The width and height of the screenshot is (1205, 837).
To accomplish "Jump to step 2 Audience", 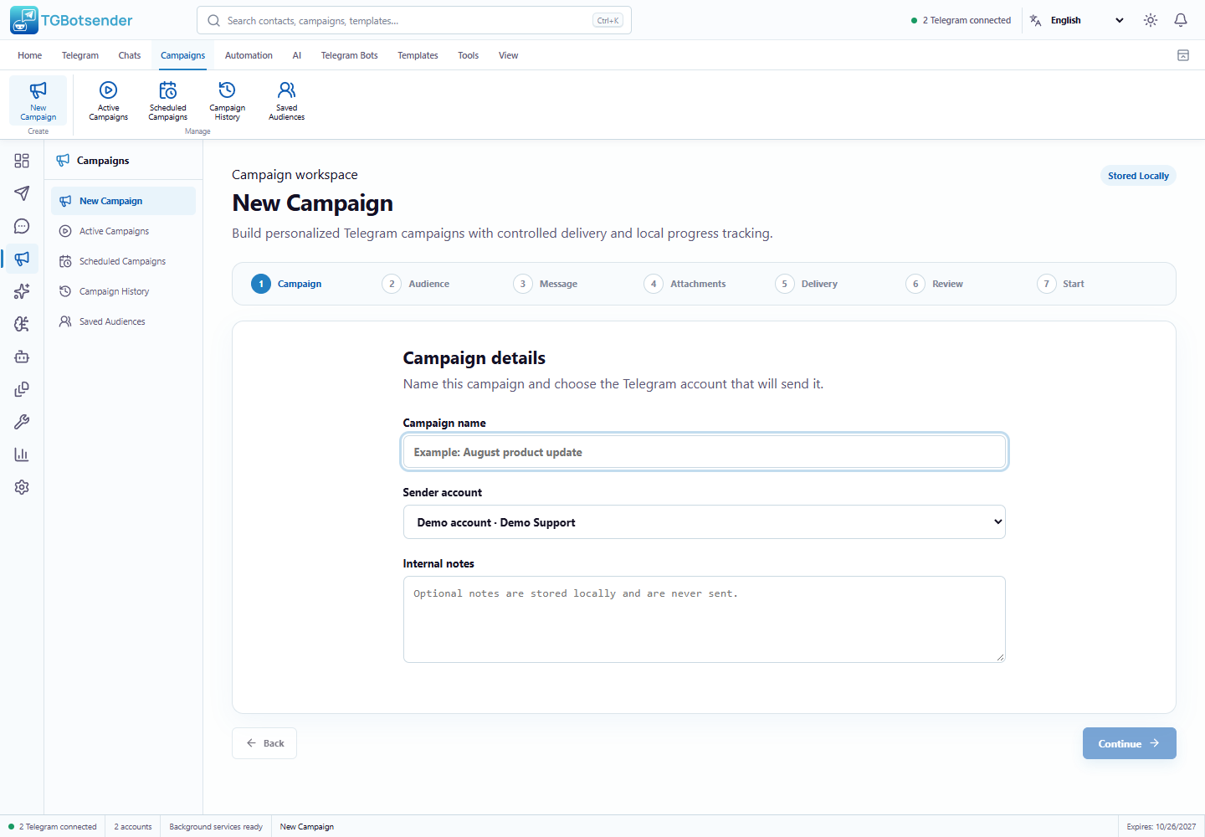I will point(416,284).
